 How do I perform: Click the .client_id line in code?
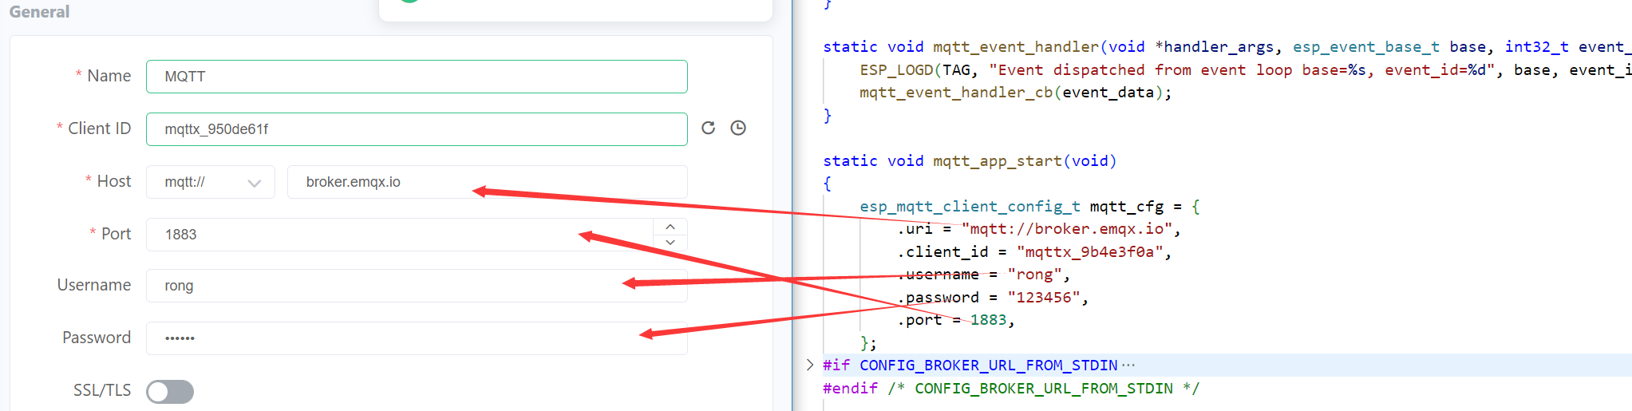click(x=1033, y=252)
